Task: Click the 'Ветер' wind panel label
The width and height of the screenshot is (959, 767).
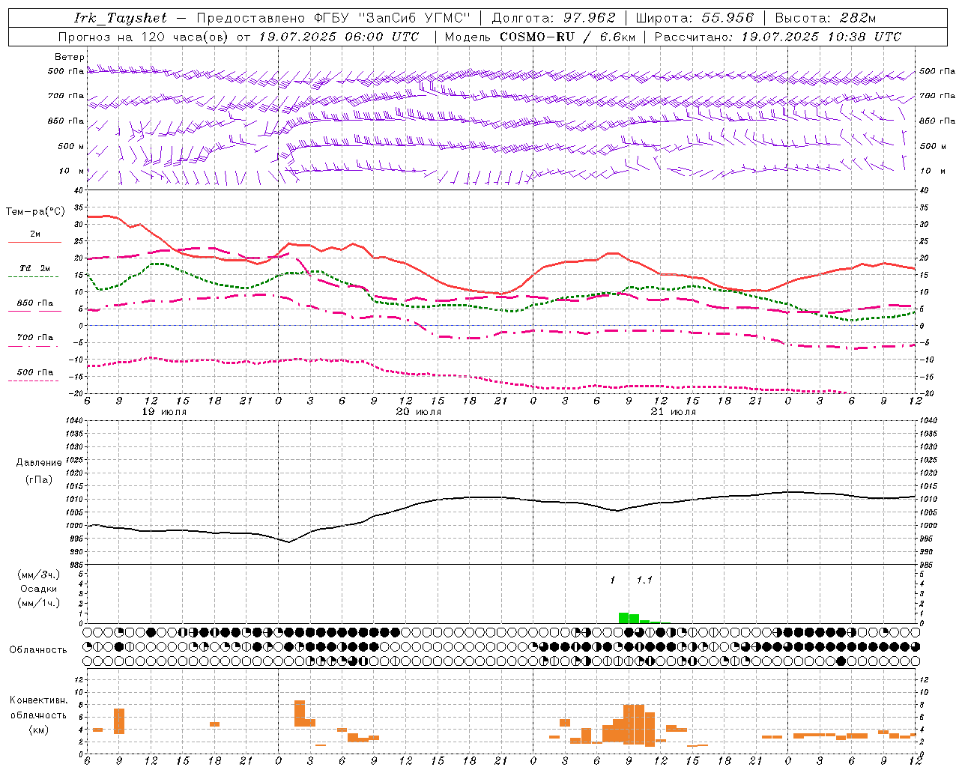Action: coord(69,57)
